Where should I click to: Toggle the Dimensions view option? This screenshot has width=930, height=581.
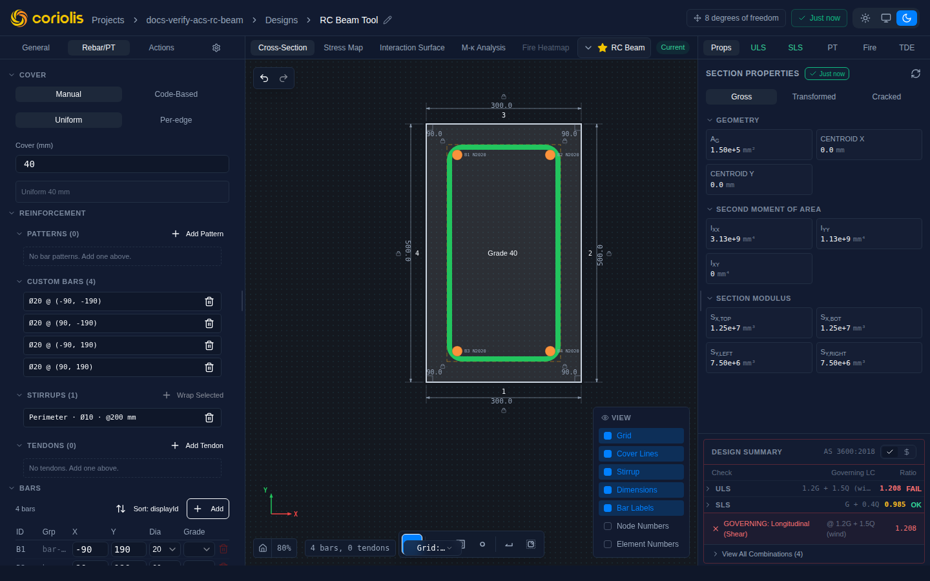[641, 490]
